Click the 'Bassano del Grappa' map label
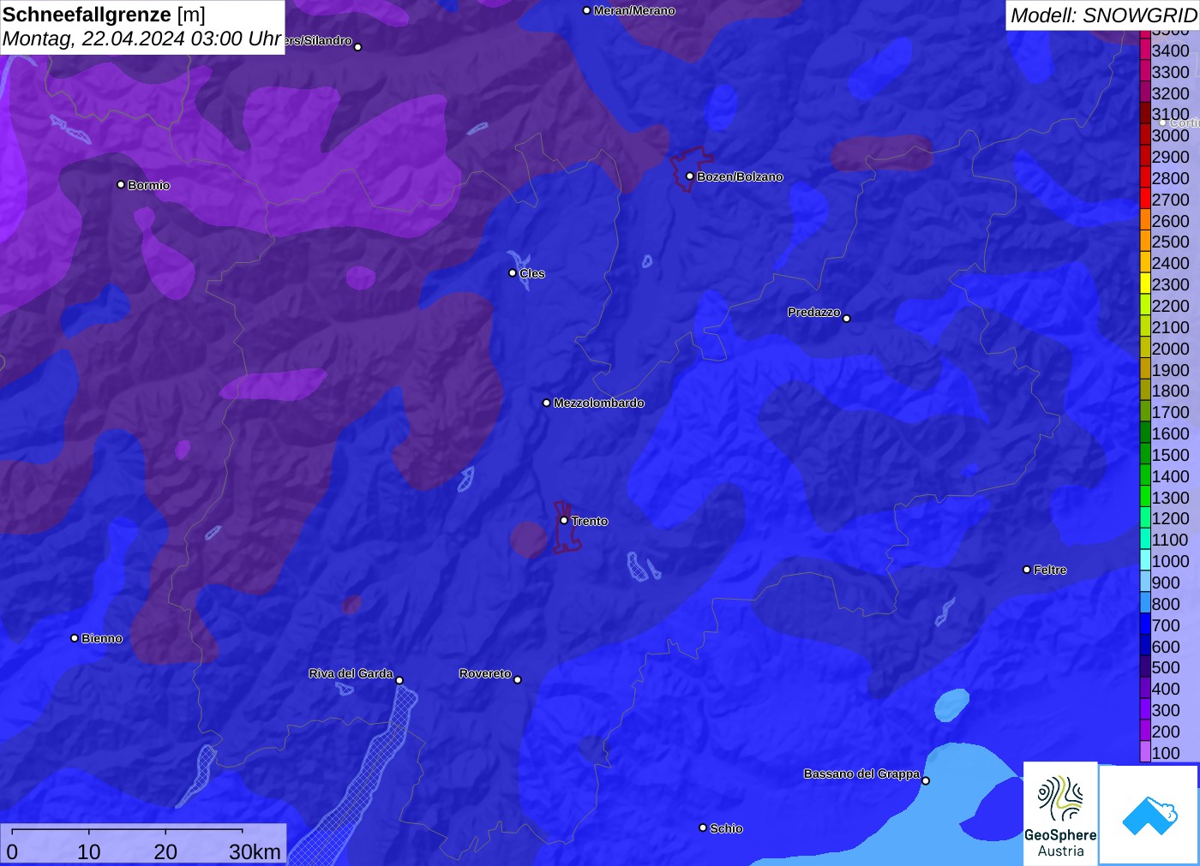1200x866 pixels. point(861,773)
